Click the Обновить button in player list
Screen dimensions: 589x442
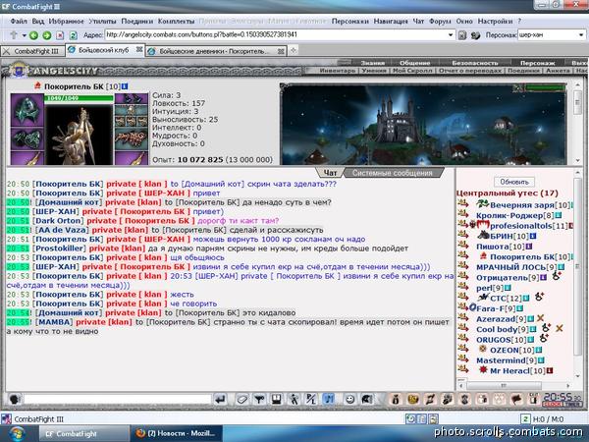coord(514,182)
